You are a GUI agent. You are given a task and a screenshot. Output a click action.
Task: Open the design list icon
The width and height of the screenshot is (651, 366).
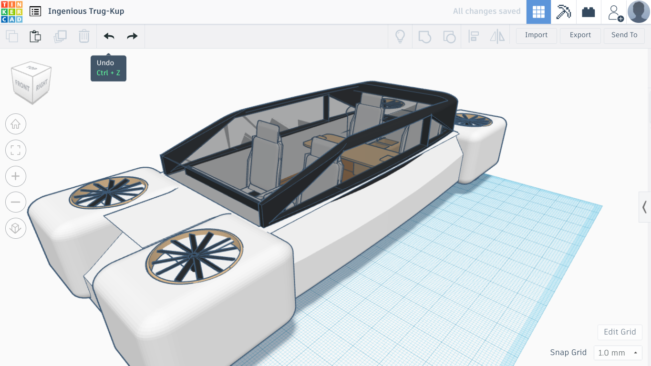[35, 11]
